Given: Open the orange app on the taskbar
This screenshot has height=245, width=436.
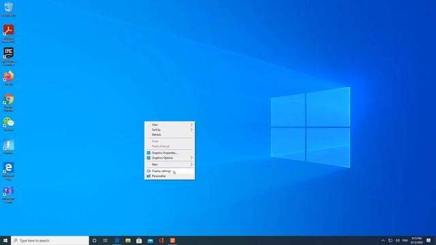Looking at the screenshot, I should [172, 240].
